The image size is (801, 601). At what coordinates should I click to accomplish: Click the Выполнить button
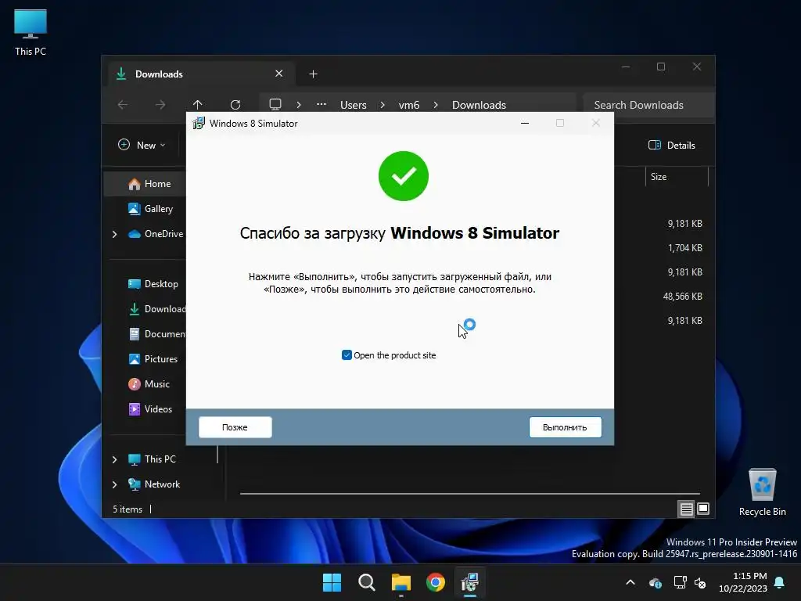coord(565,427)
